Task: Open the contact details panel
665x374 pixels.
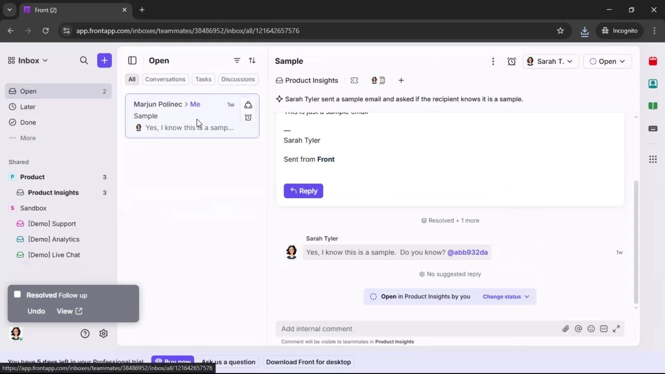Action: click(x=653, y=84)
